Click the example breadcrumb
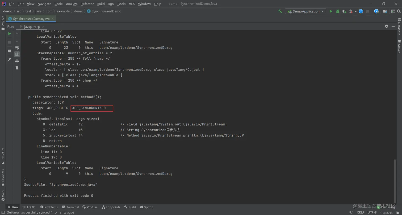This screenshot has width=402, height=215. pyautogui.click(x=63, y=11)
